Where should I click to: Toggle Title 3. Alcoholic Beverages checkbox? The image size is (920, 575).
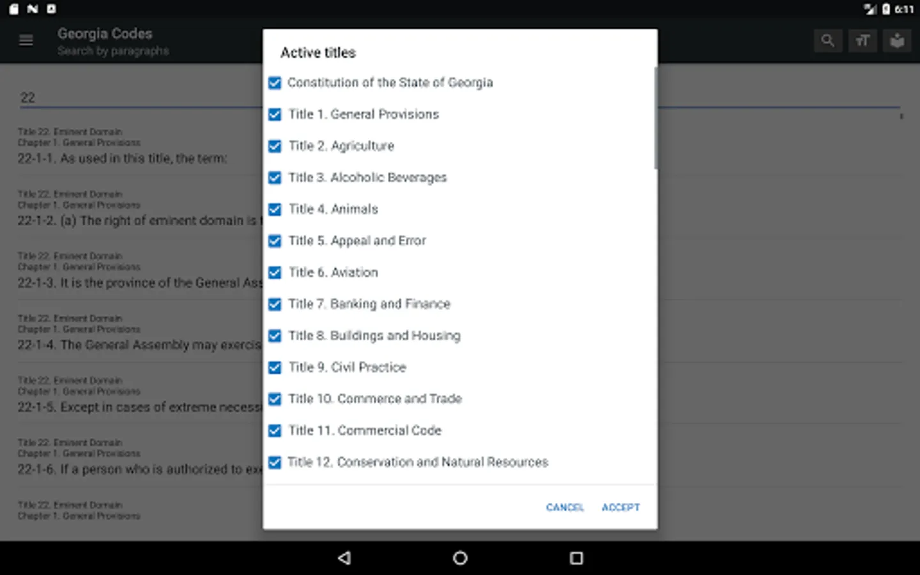click(x=275, y=178)
